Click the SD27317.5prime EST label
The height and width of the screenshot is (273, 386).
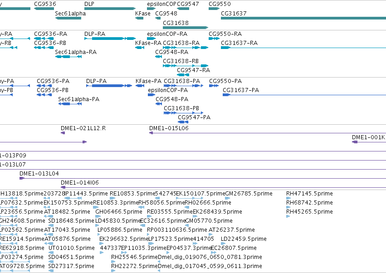point(71,266)
